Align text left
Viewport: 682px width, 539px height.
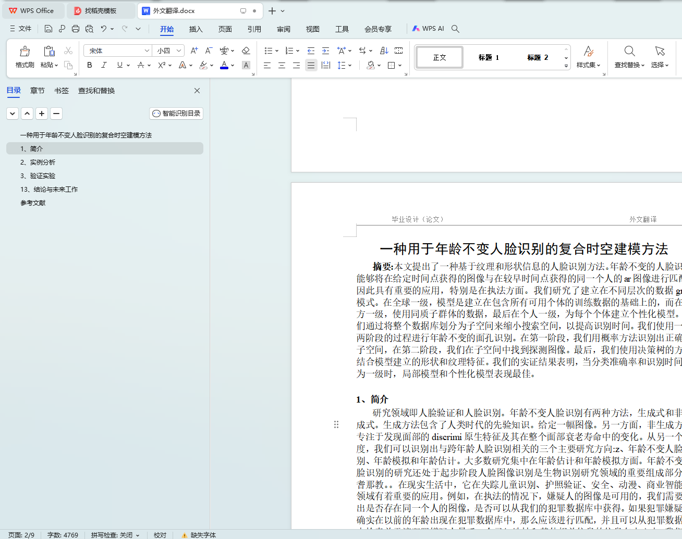(267, 65)
